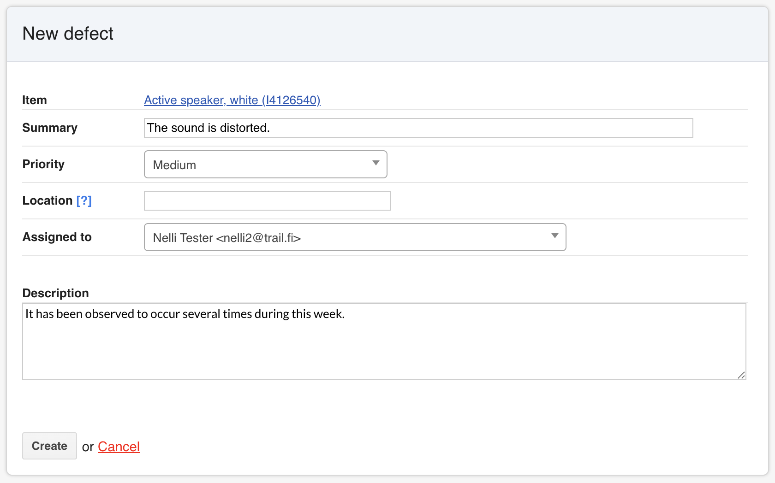Click the New defect page title
Screen dimensions: 775x483
click(68, 34)
